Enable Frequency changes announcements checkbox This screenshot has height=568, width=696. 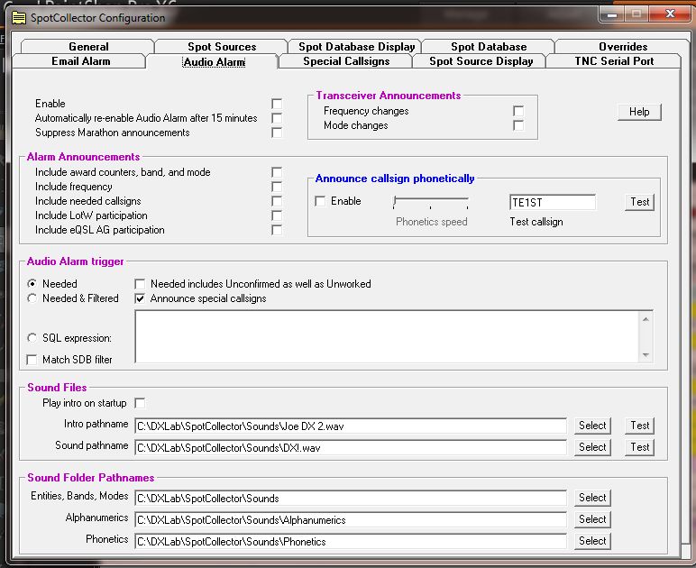click(x=518, y=111)
